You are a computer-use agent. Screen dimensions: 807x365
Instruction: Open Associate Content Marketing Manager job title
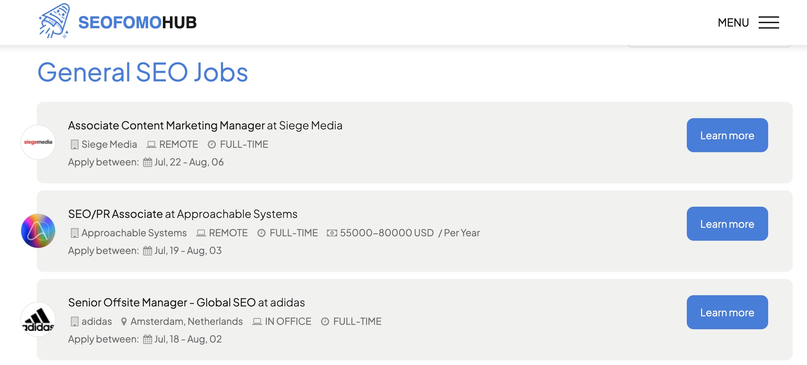[167, 125]
